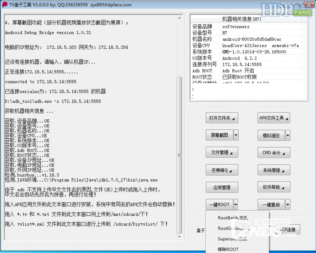The height and width of the screenshot is (253, 316).
Task: Select the 已获取ROOT权限 status cell
Action: pos(261,77)
